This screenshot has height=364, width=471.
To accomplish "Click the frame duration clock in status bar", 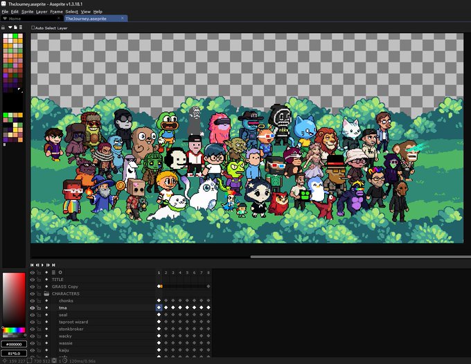I will (x=65, y=361).
